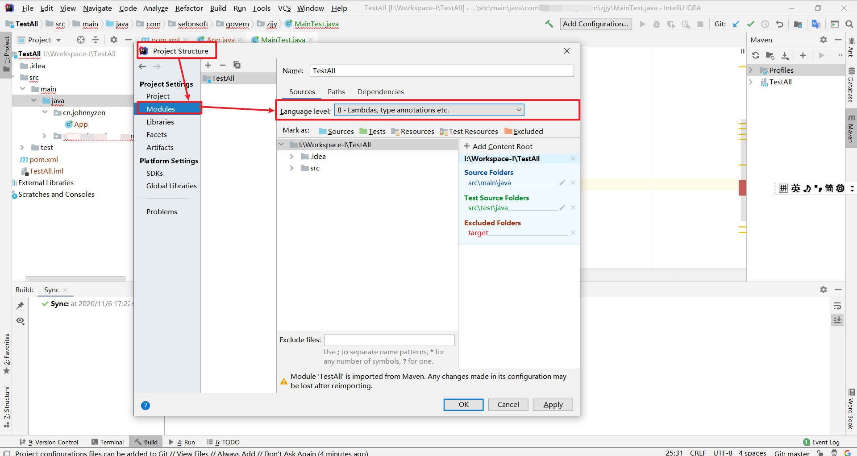The image size is (857, 456).
Task: Expand the .idea folder in content root tree
Action: [x=291, y=156]
